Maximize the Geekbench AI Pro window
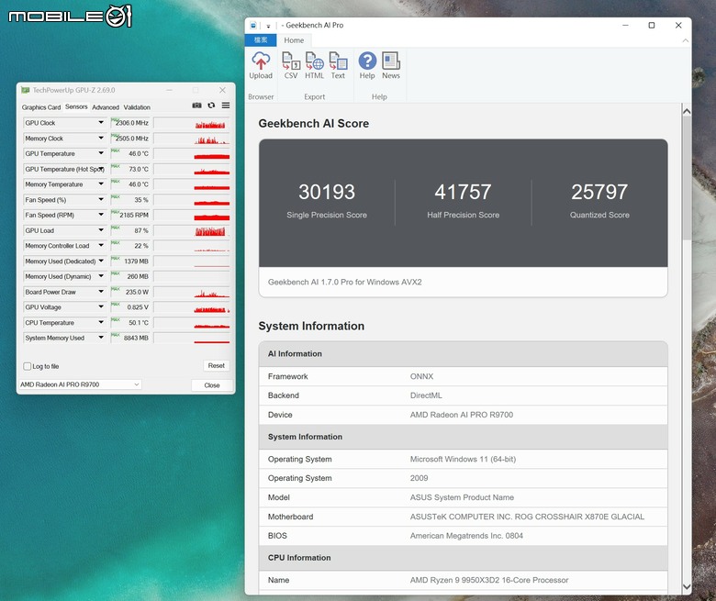716x601 pixels. 652,25
